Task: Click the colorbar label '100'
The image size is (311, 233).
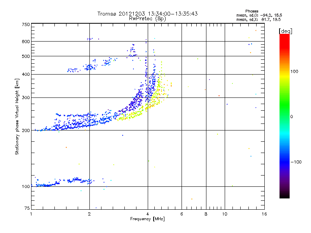Action: point(294,71)
